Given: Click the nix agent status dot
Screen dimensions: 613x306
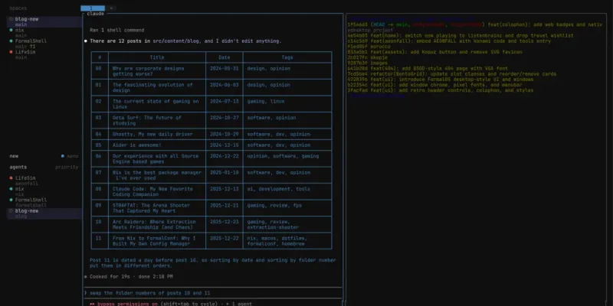Looking at the screenshot, I should (x=11, y=189).
